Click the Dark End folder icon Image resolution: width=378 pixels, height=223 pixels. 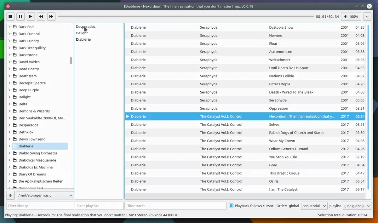click(x=14, y=27)
